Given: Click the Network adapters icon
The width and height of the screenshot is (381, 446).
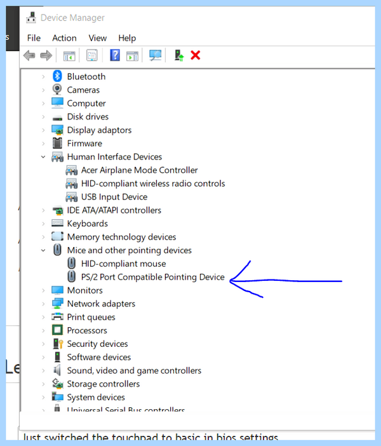Looking at the screenshot, I should [x=57, y=303].
